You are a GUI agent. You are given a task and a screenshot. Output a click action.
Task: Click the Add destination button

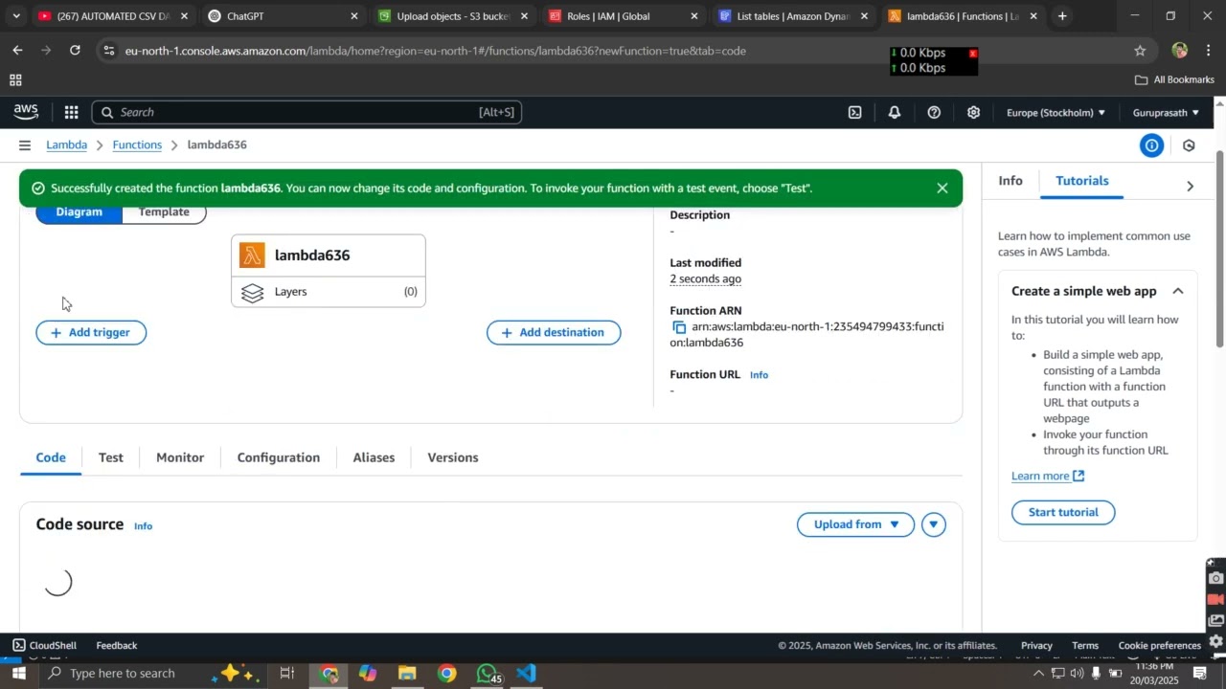(554, 333)
